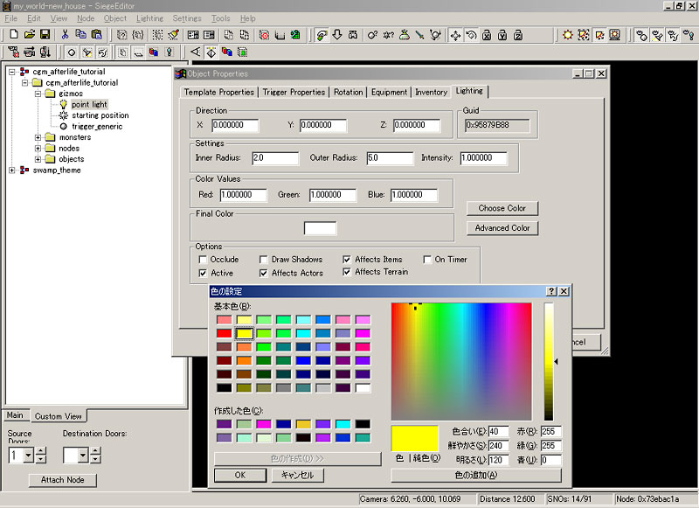Click the Paste clipboard toolbar icon
The width and height of the screenshot is (699, 508).
tap(95, 35)
